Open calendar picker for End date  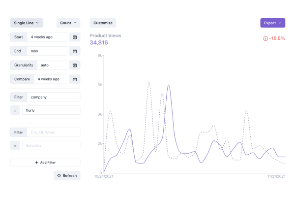pos(75,51)
